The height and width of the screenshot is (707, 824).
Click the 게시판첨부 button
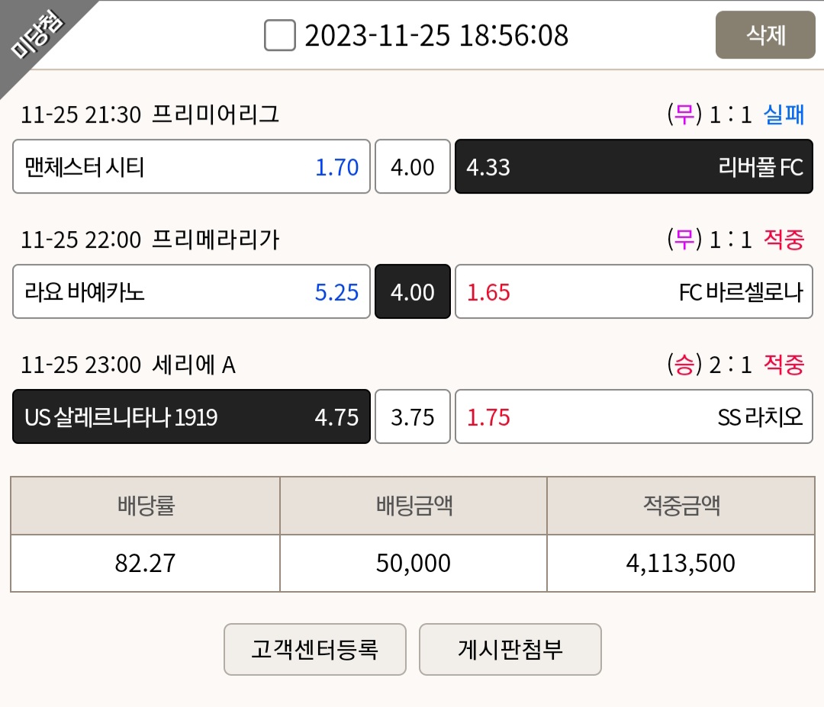[510, 649]
